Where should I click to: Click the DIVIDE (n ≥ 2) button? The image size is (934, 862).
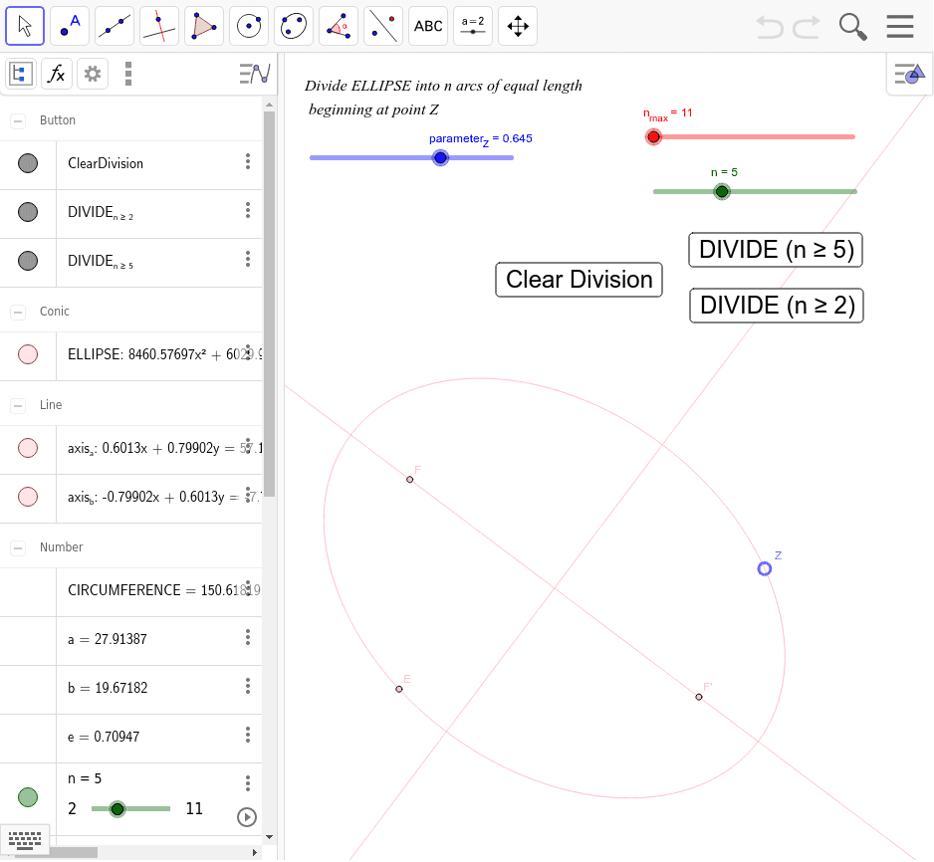(x=776, y=306)
